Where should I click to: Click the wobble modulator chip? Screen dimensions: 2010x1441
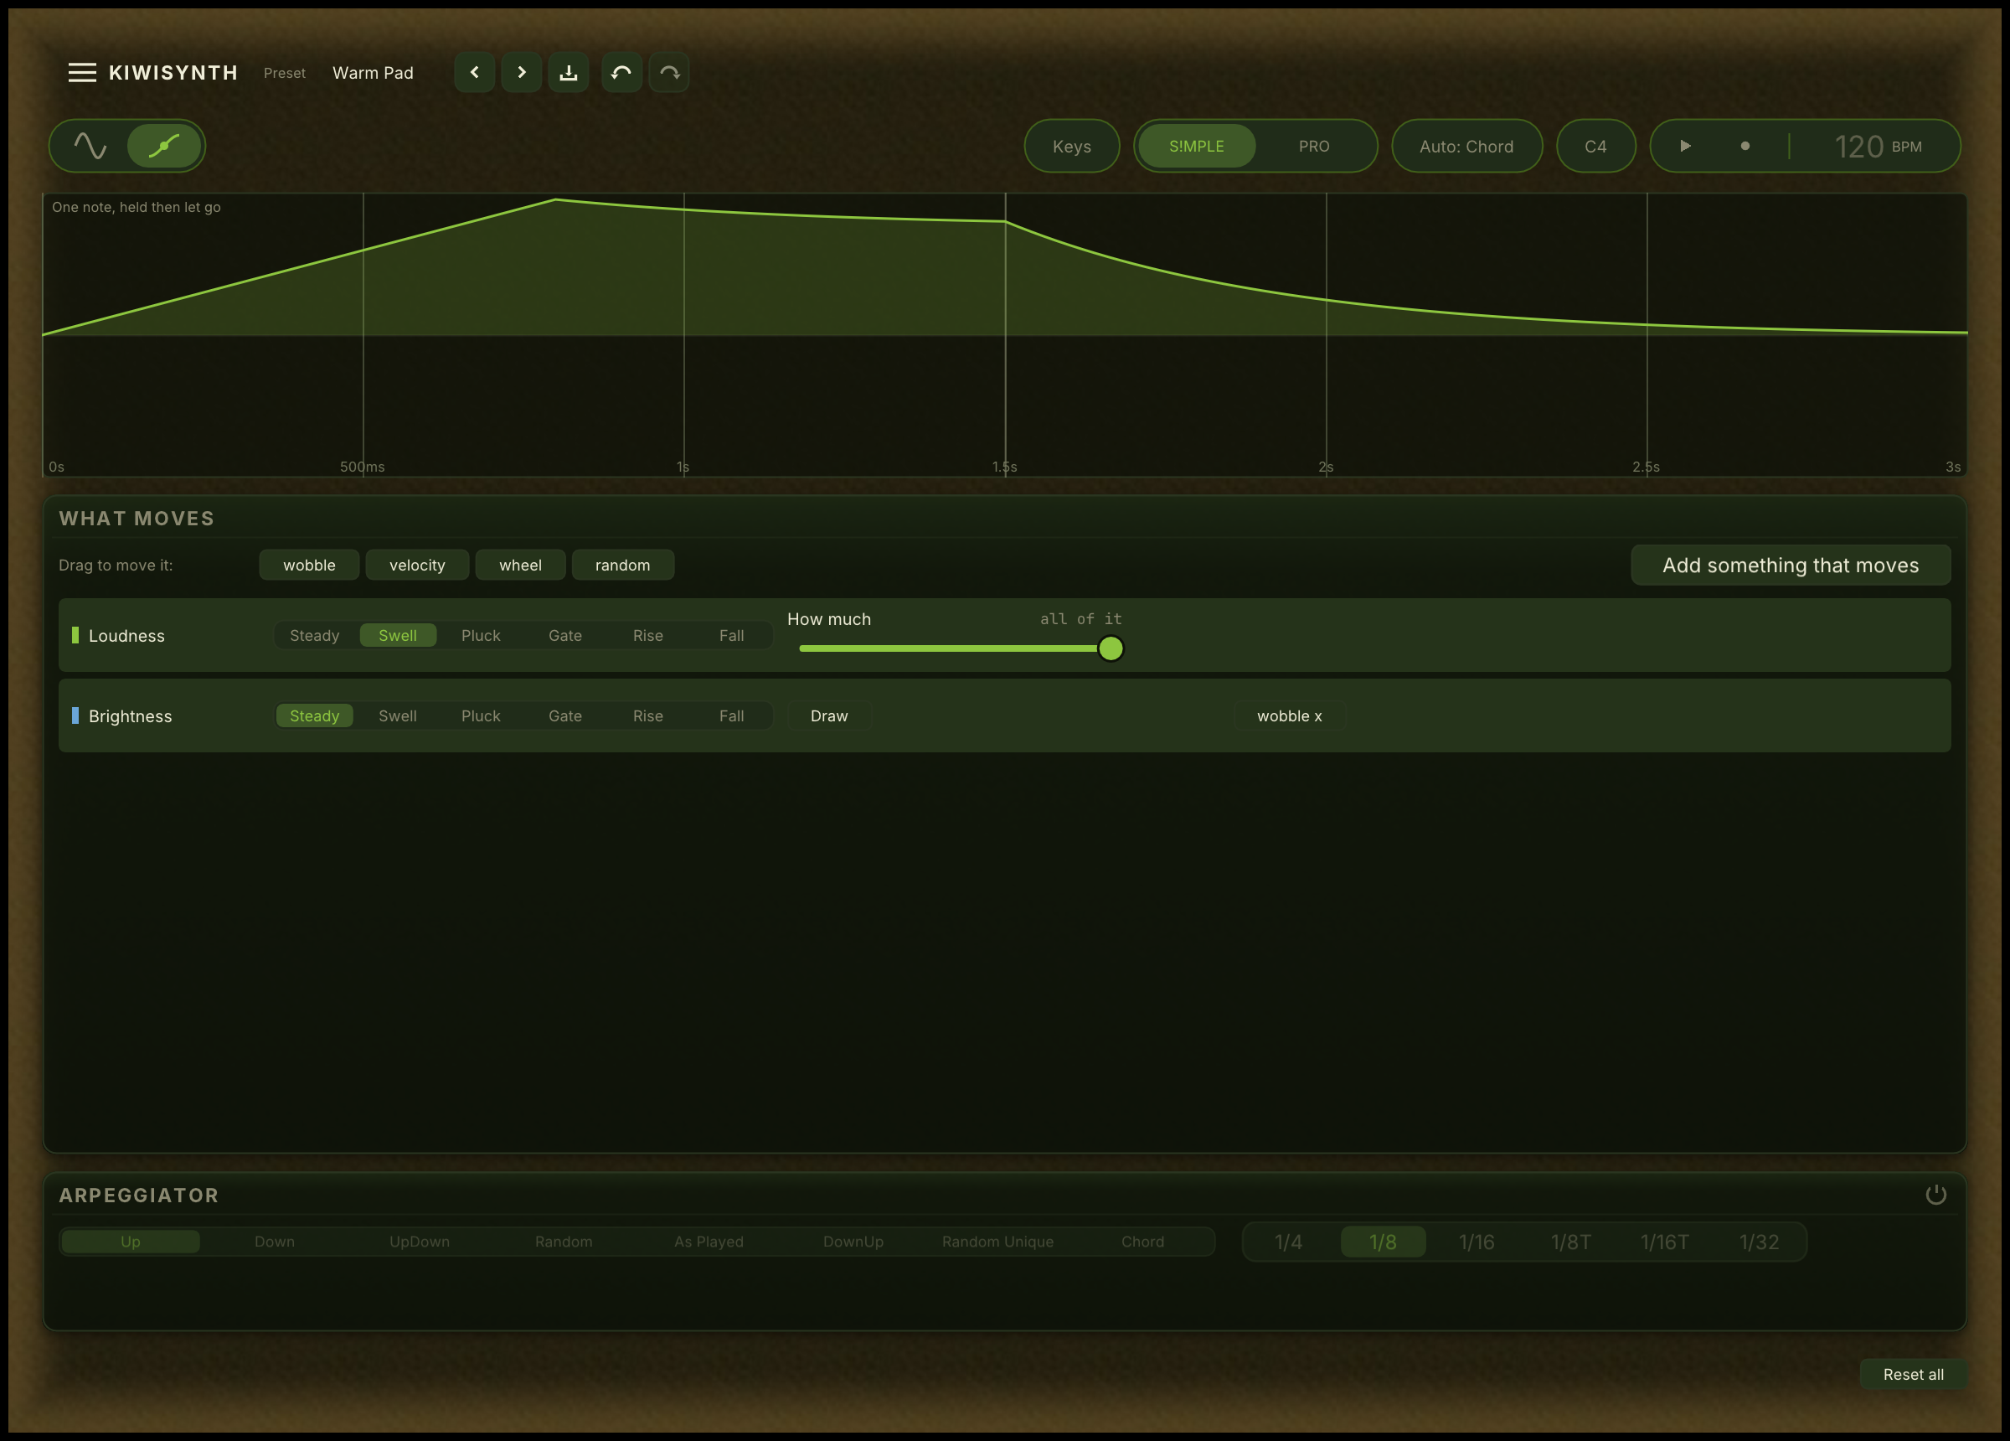309,565
